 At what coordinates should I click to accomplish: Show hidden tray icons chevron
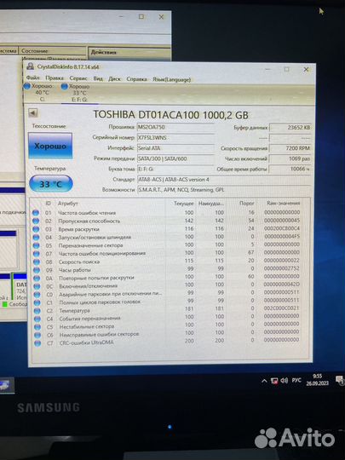pyautogui.click(x=264, y=381)
